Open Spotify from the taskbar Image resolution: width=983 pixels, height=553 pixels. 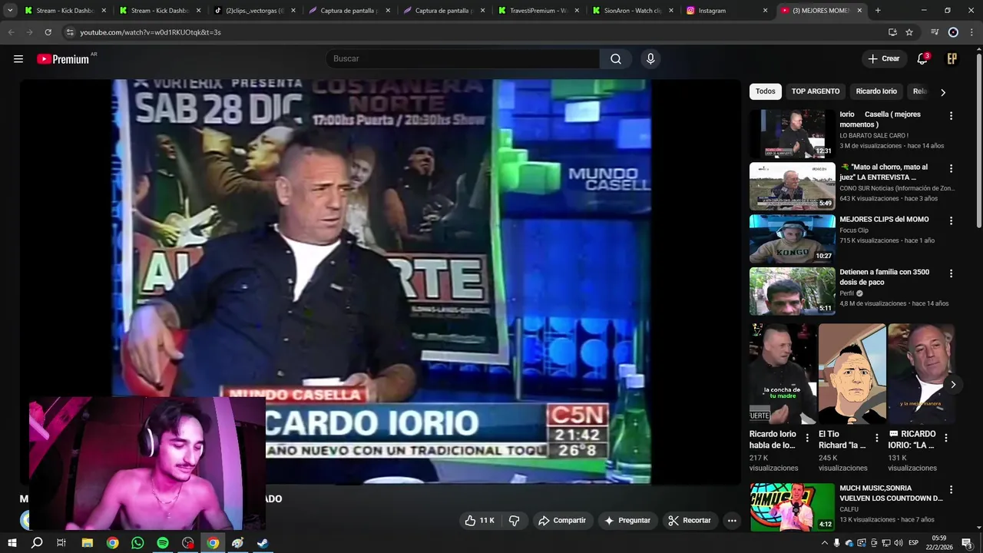[163, 543]
